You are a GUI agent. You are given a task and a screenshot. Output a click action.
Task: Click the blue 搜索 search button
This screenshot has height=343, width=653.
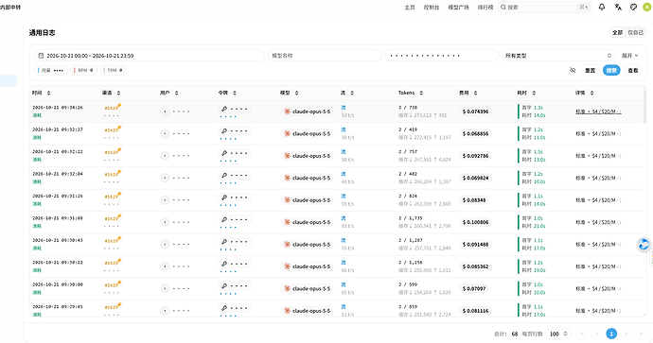click(611, 70)
